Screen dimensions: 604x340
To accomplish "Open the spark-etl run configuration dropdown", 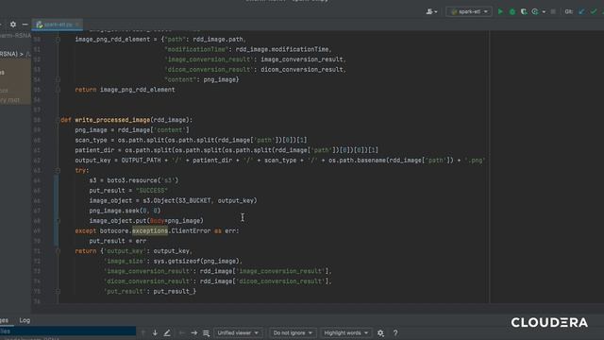I will coord(469,11).
